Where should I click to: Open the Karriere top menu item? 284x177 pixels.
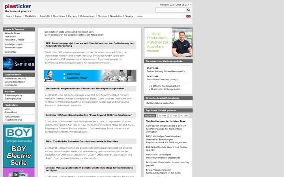tap(73, 16)
